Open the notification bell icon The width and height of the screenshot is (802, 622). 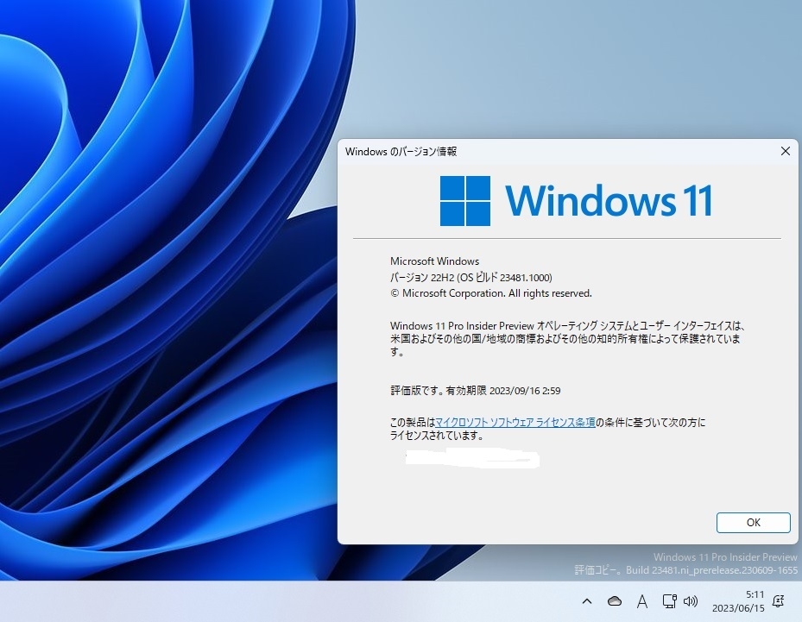(779, 601)
